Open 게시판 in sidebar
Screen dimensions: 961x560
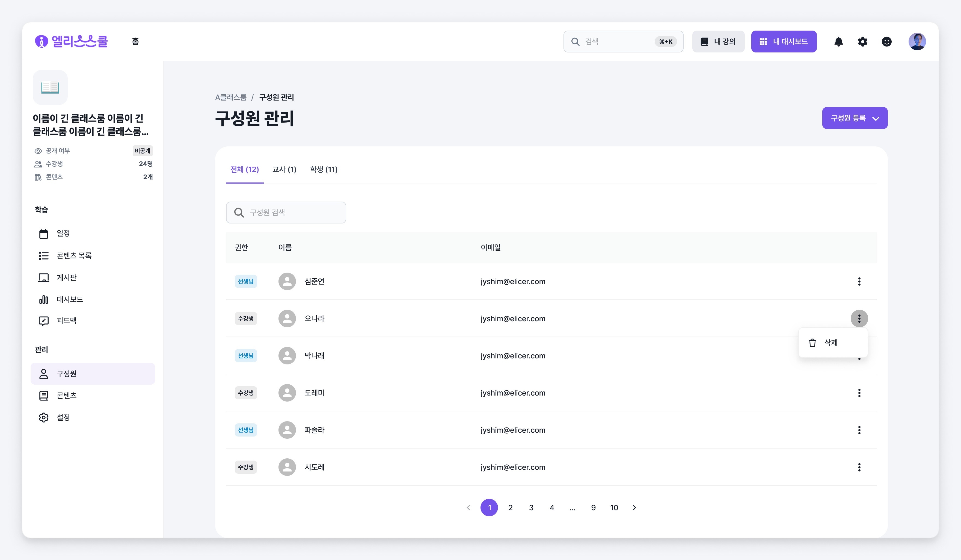tap(66, 277)
